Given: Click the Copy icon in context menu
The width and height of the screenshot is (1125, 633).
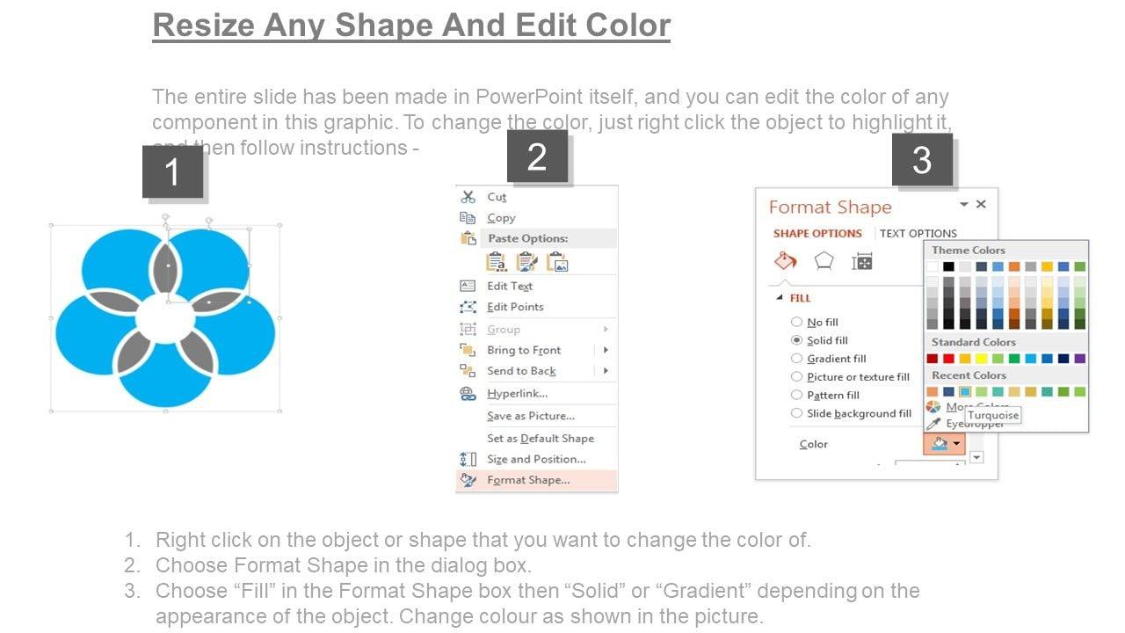Looking at the screenshot, I should [x=468, y=218].
